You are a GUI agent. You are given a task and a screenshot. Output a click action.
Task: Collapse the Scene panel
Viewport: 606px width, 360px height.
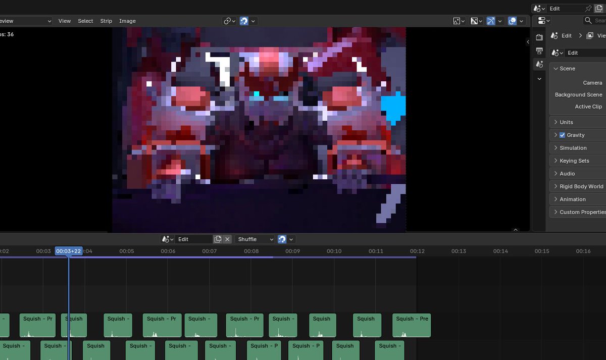pos(578,69)
